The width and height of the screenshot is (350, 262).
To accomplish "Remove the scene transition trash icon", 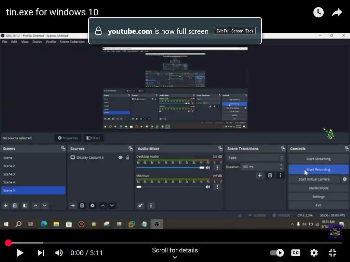I will pos(270,175).
